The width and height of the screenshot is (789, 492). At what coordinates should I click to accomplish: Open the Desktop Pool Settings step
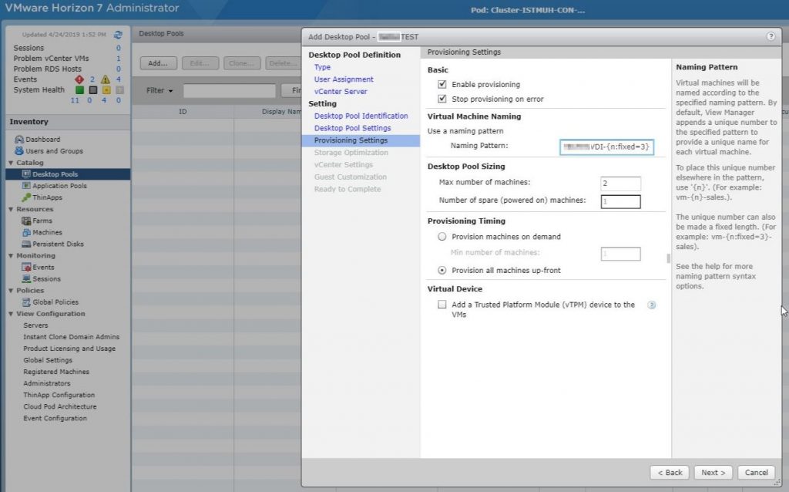[352, 128]
